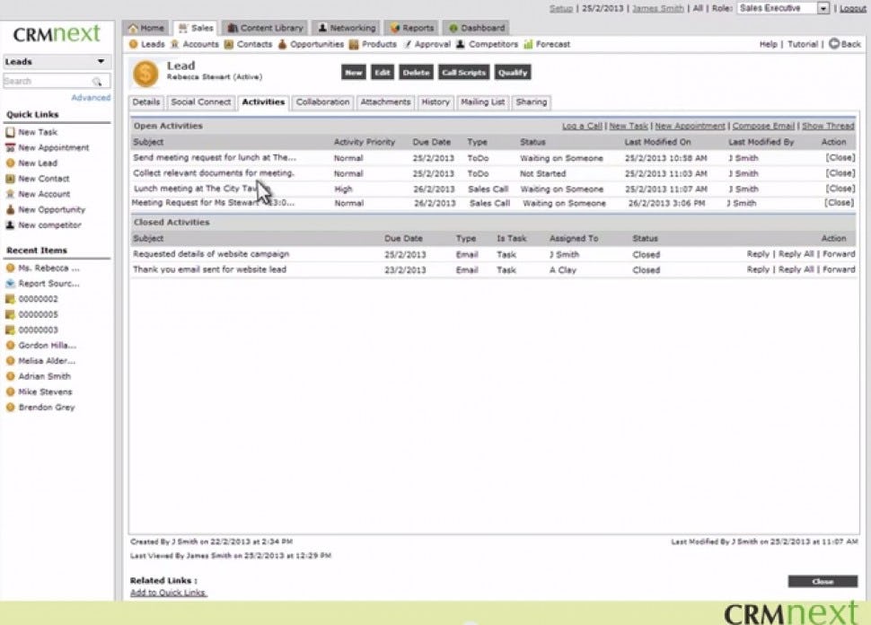Open New Opportunity from Quick Links

[51, 209]
